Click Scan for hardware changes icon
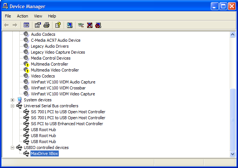238x168 pixels. [x=70, y=25]
